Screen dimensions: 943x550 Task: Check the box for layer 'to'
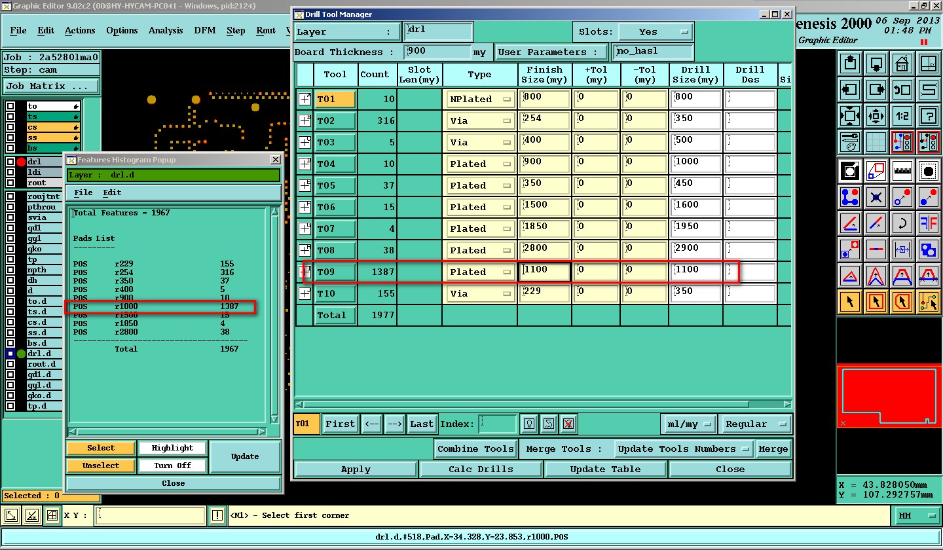pyautogui.click(x=10, y=106)
